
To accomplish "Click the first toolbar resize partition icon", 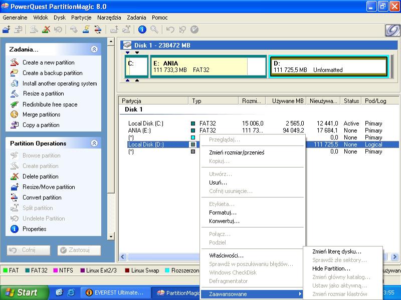I will 7,29.
